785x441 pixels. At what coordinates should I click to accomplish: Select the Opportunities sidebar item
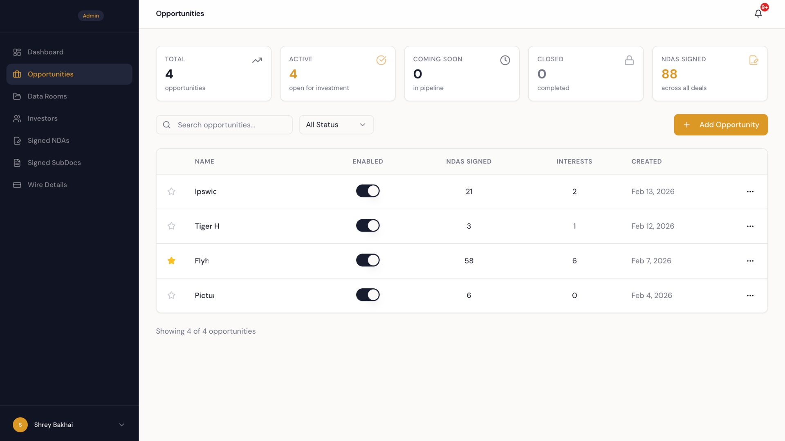(50, 74)
